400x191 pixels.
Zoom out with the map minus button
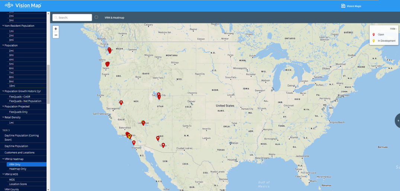pyautogui.click(x=56, y=35)
